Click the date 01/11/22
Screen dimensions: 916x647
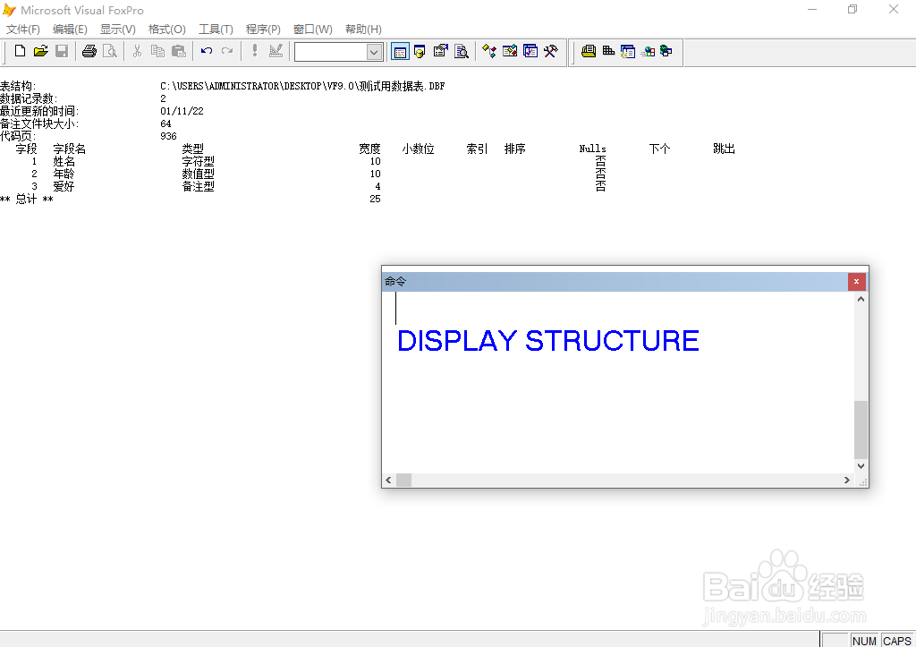pos(182,111)
